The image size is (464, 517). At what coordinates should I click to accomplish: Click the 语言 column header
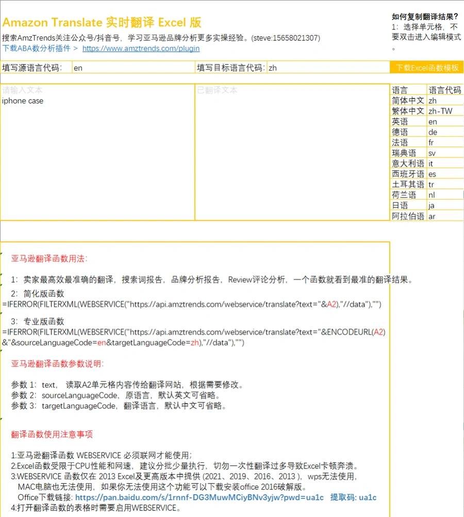click(x=409, y=90)
